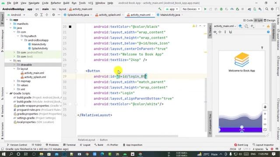Open SDK Manager icon in top toolbar
The width and height of the screenshot is (280, 157).
point(260,9)
